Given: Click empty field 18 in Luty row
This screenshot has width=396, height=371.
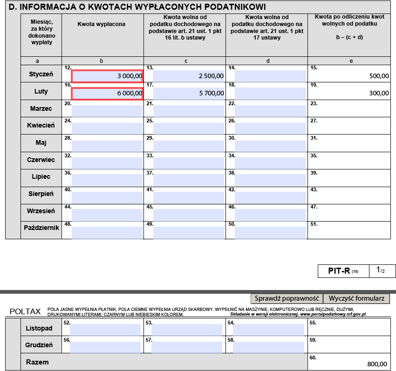Looking at the screenshot, I should tap(271, 94).
